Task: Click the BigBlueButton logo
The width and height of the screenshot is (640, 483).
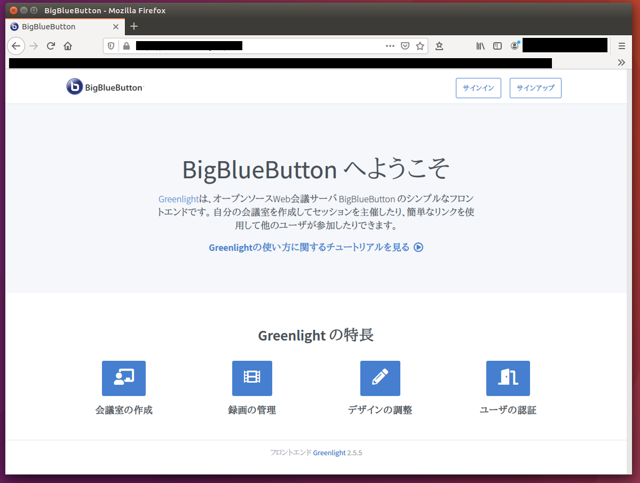Action: pos(105,87)
